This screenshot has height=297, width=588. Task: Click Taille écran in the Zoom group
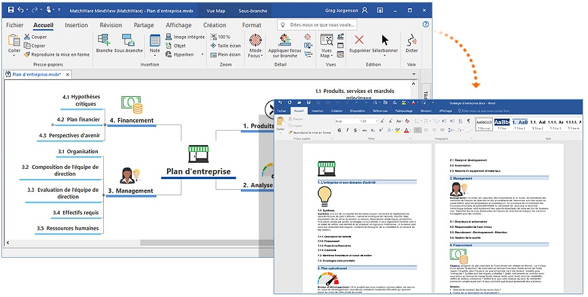225,45
